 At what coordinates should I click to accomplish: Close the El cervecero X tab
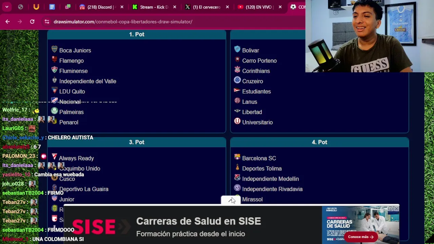pyautogui.click(x=228, y=7)
